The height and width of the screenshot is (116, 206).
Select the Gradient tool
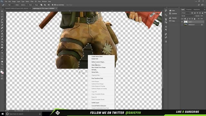pyautogui.click(x=2, y=42)
